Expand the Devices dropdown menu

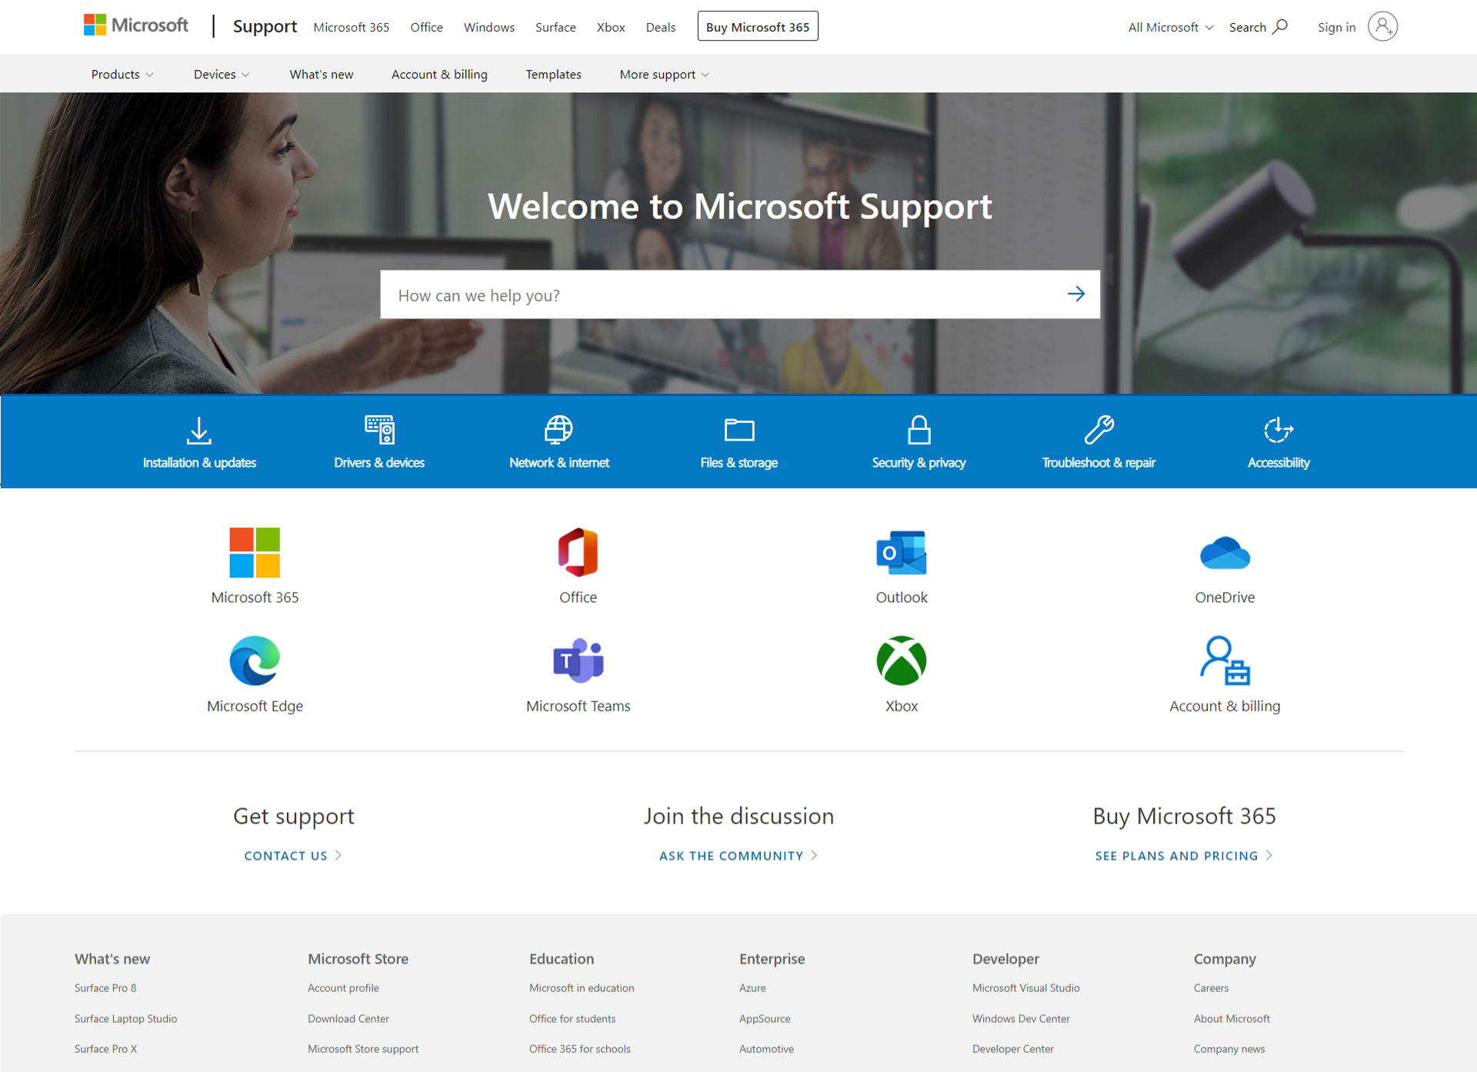tap(222, 75)
